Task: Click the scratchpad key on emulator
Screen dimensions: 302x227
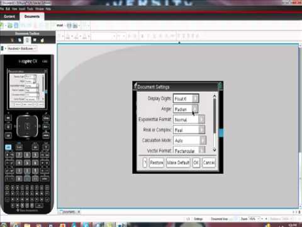Action: 8,127
